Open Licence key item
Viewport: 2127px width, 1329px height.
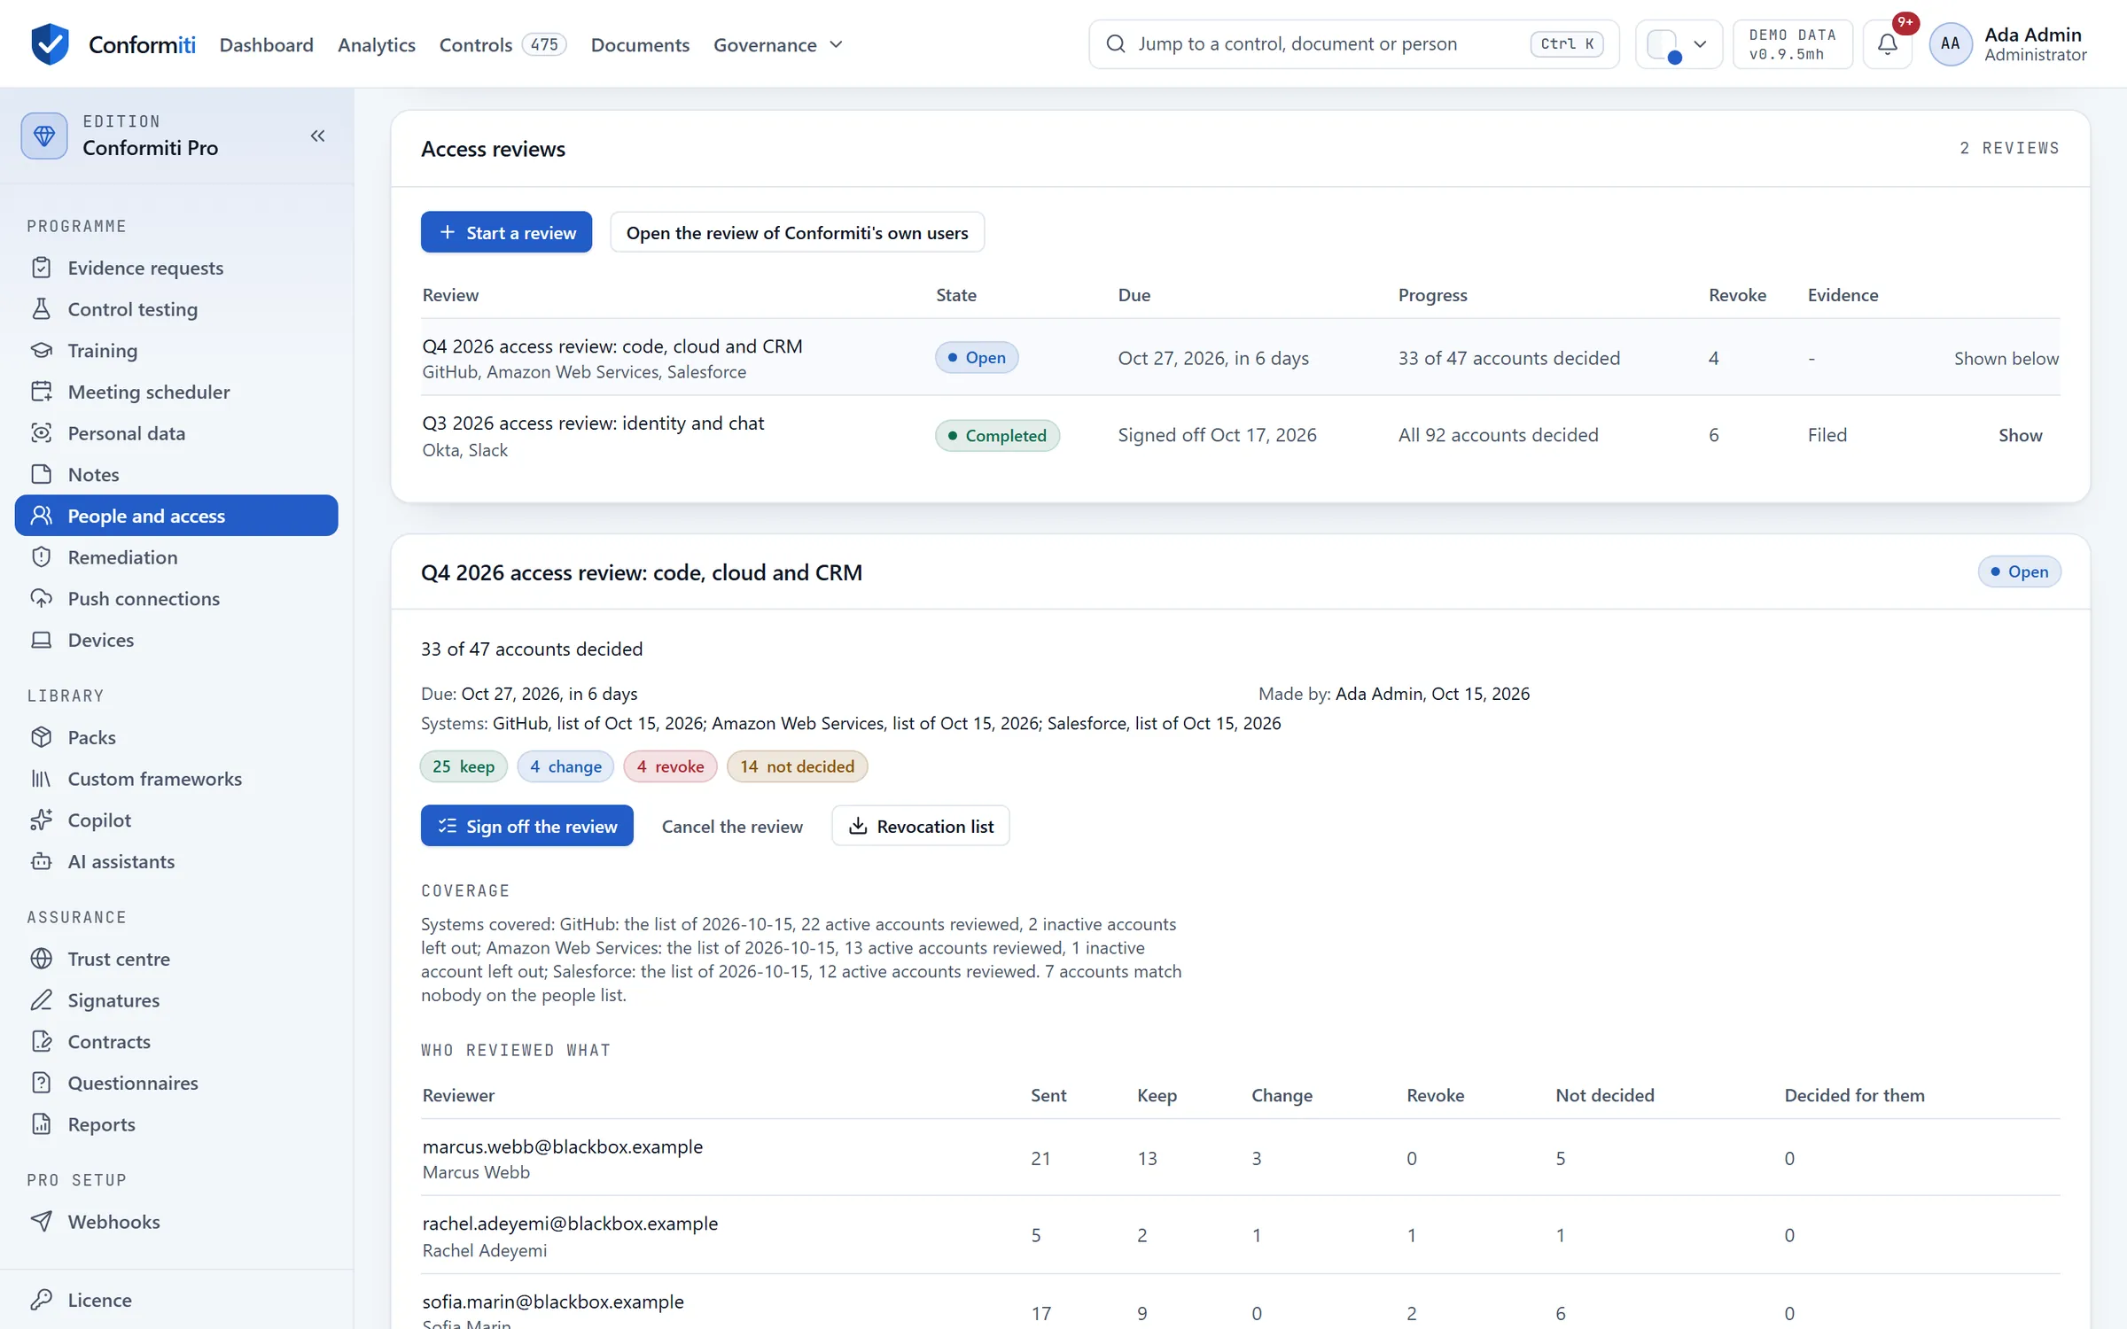pos(176,1300)
